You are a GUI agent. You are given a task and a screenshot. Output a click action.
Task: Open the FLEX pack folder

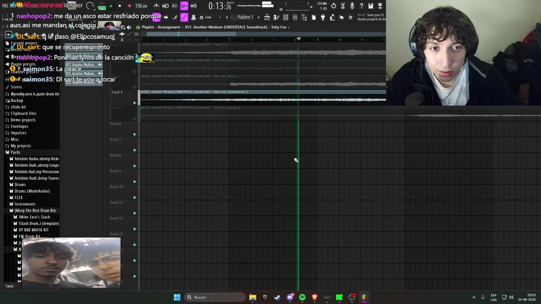(19, 198)
